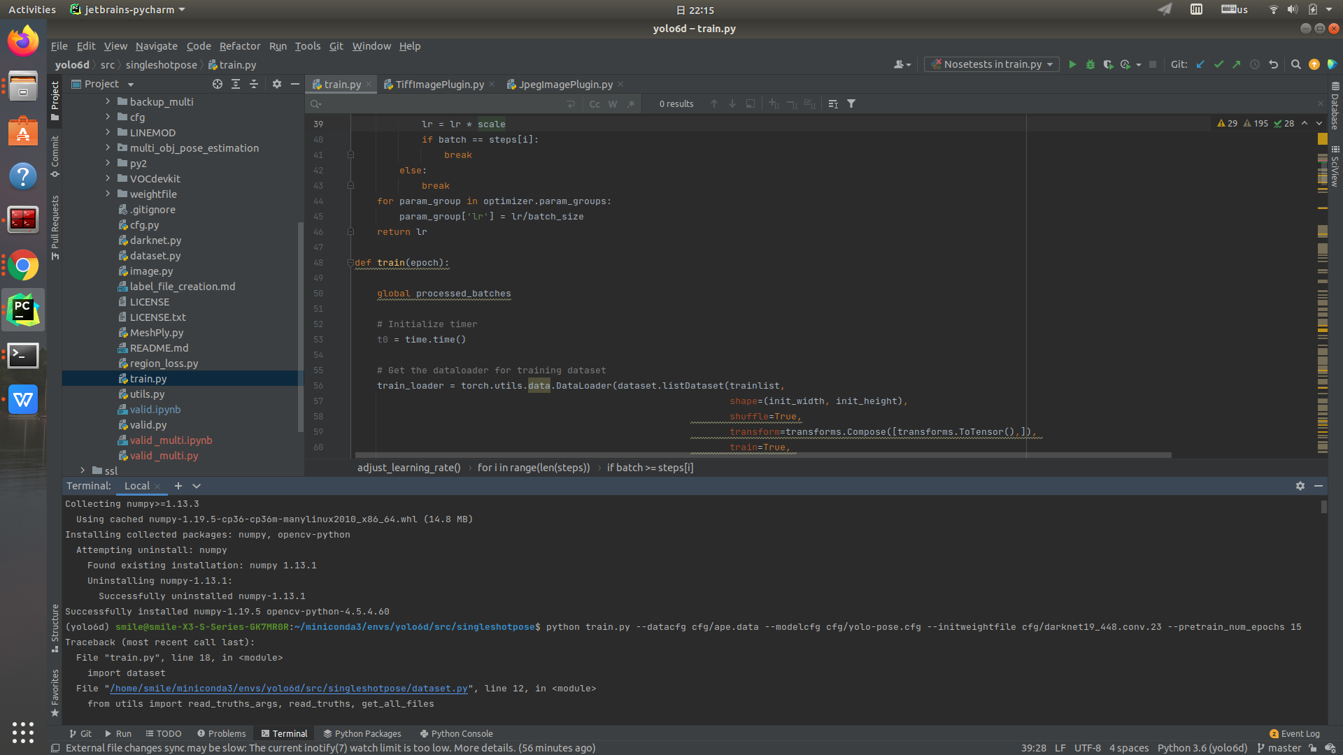
Task: Run the Nosetests configuration with play button
Action: pos(1072,64)
